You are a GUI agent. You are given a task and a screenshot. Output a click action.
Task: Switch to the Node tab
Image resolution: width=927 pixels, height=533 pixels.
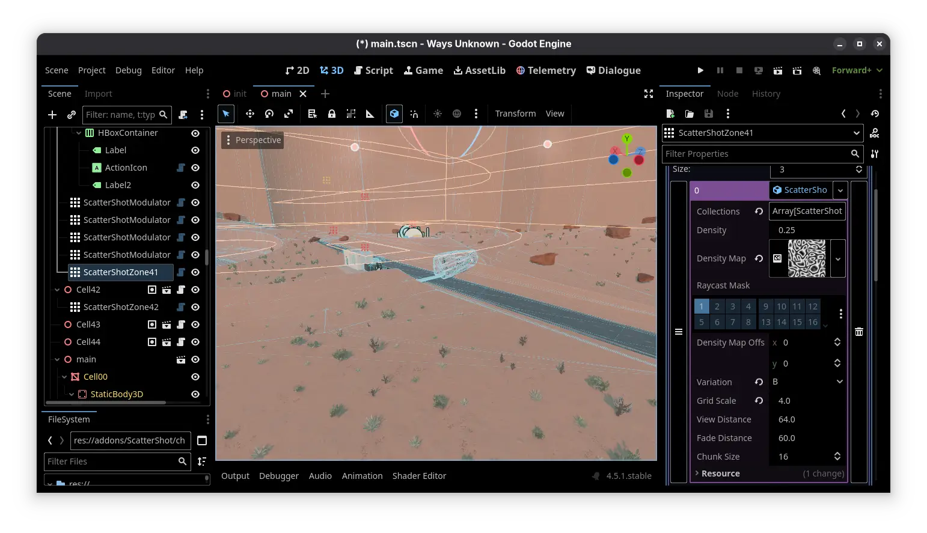point(727,94)
